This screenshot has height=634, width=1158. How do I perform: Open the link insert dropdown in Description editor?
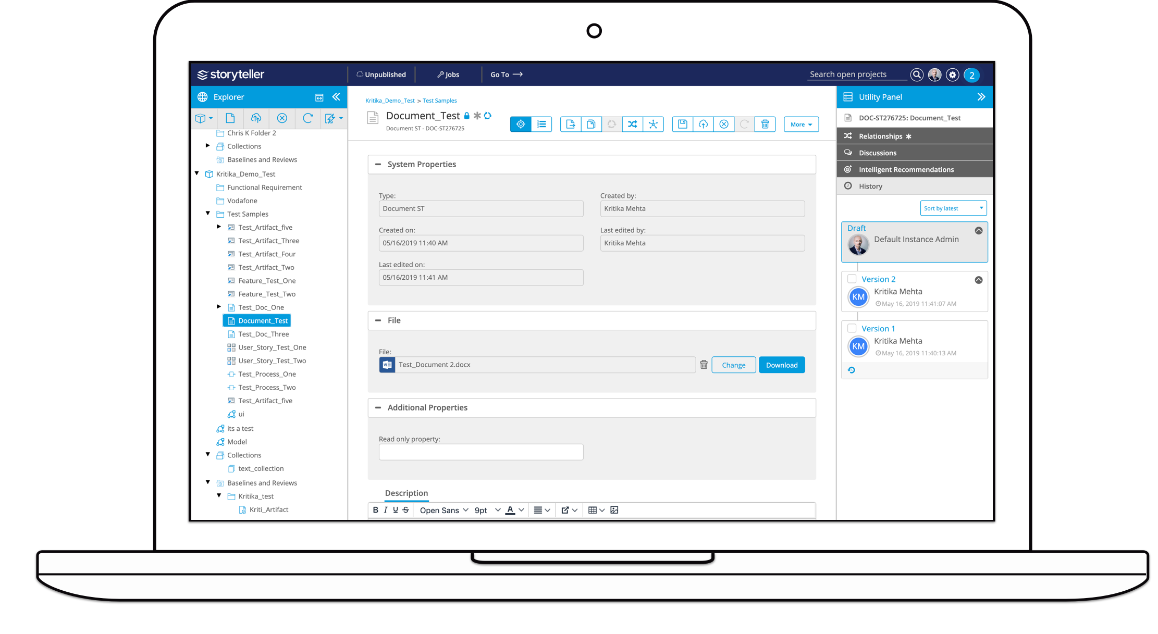[569, 510]
